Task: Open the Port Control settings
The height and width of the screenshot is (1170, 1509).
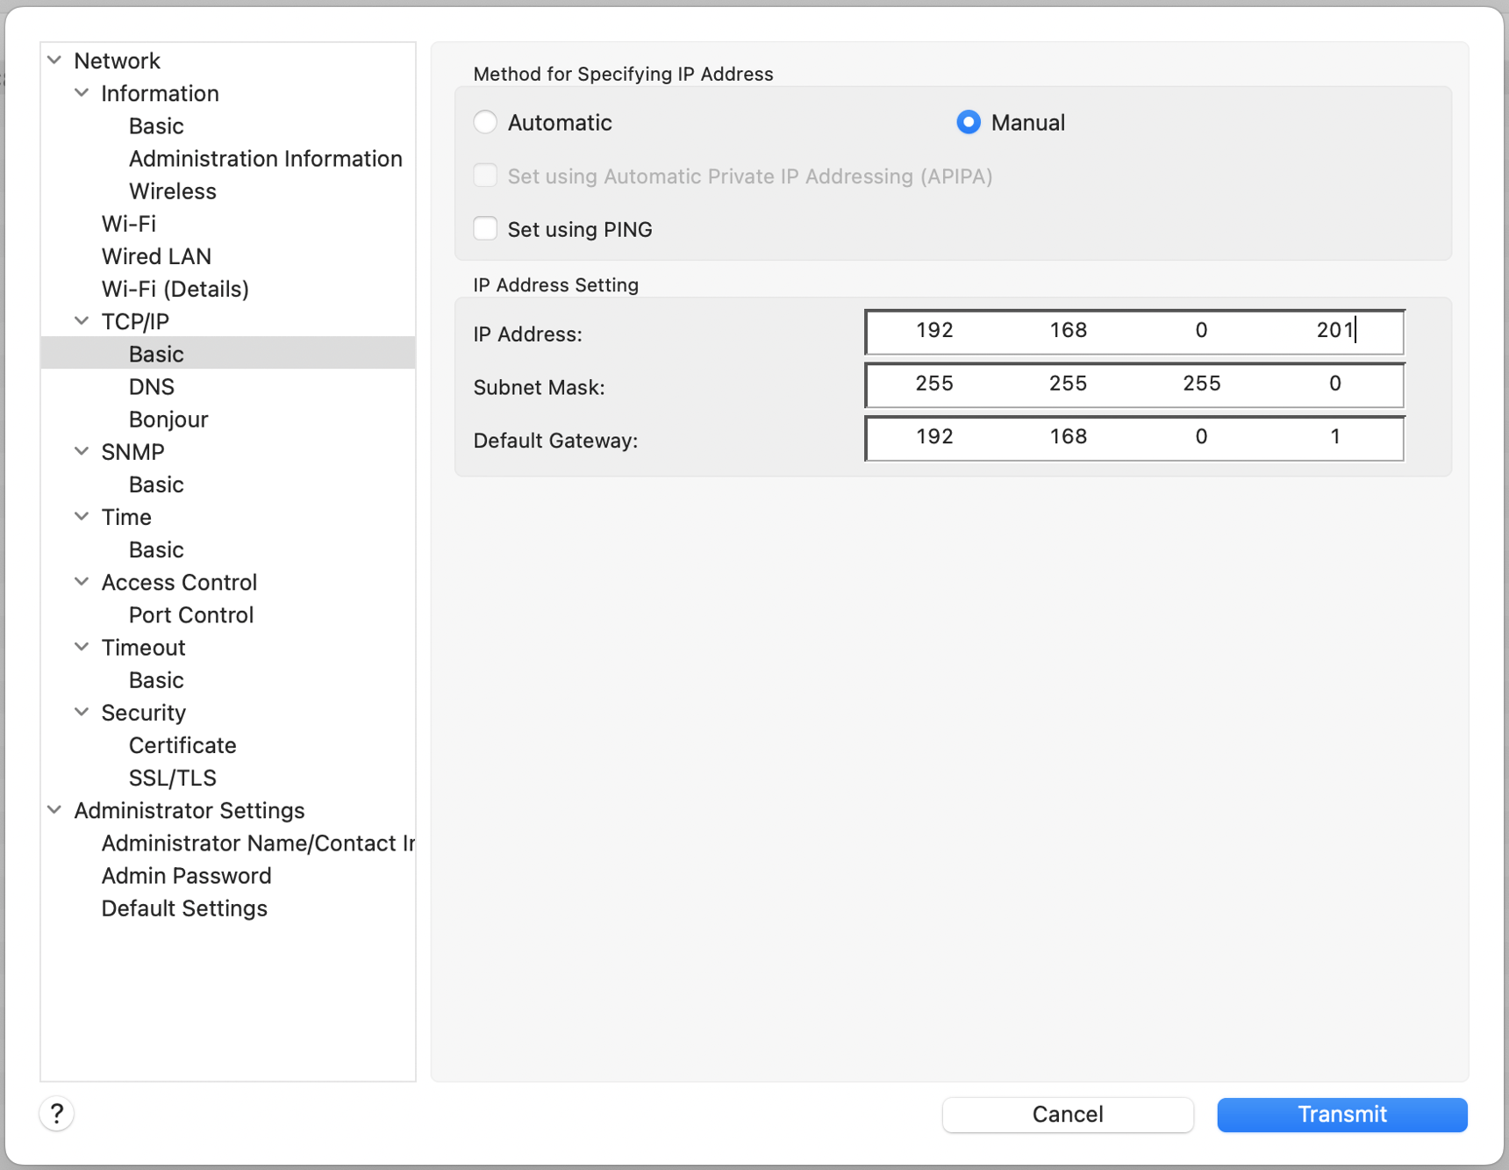Action: point(190,614)
